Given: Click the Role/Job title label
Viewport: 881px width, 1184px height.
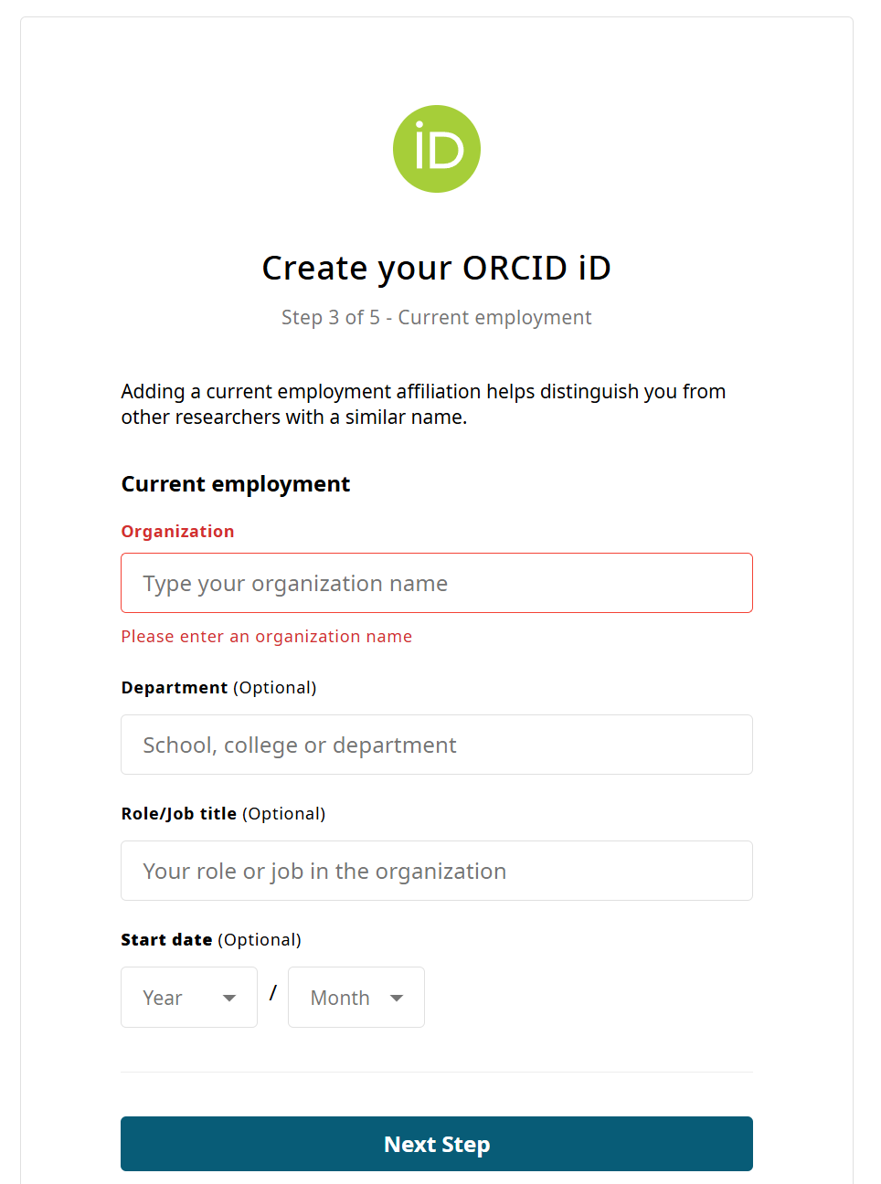Looking at the screenshot, I should 223,813.
